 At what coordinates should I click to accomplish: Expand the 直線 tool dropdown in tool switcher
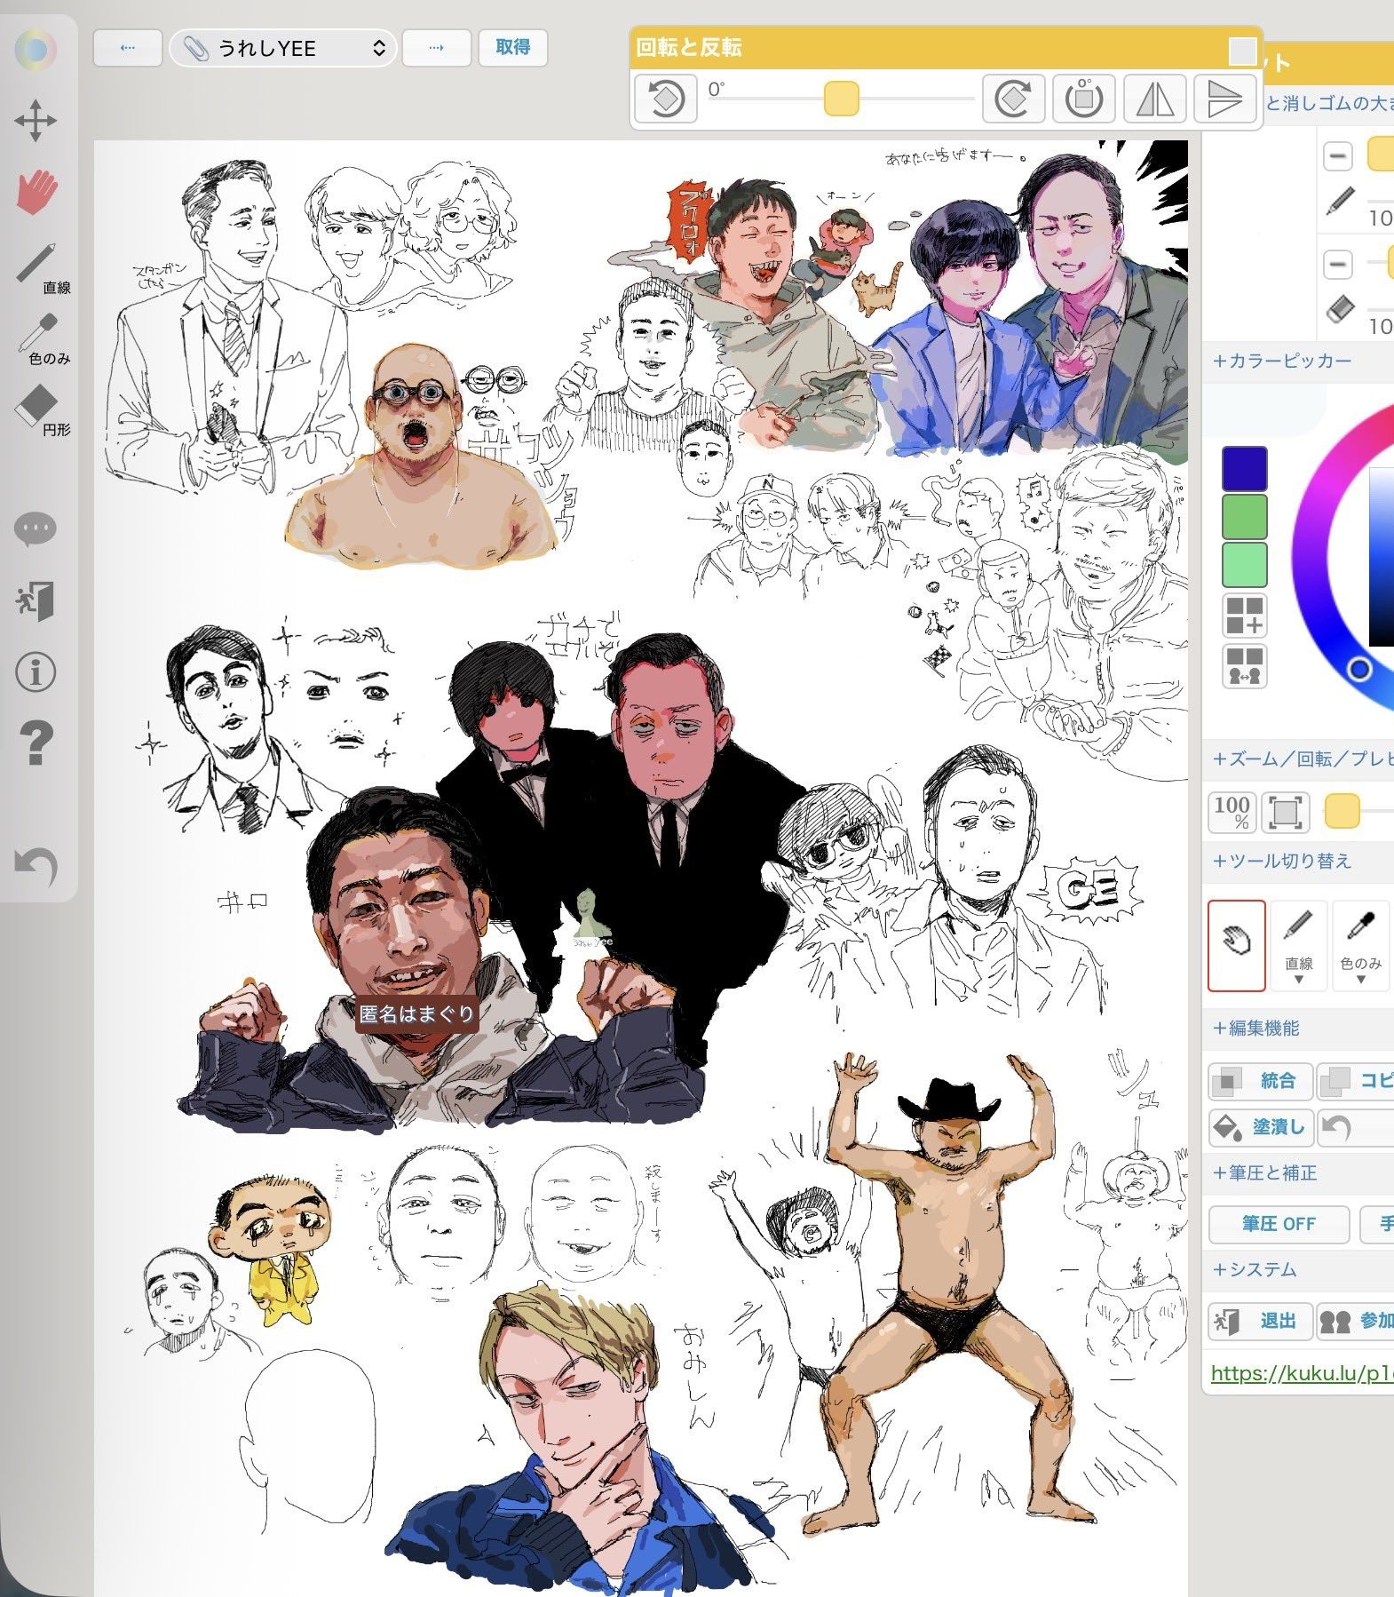(x=1298, y=979)
